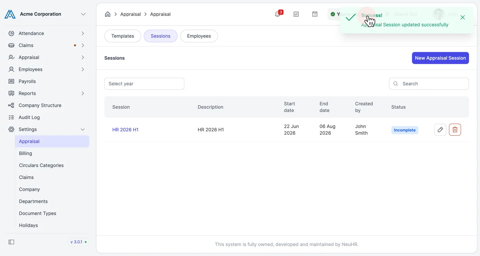This screenshot has width=480, height=256.
Task: Click the New Appraisal Session button
Action: [440, 58]
